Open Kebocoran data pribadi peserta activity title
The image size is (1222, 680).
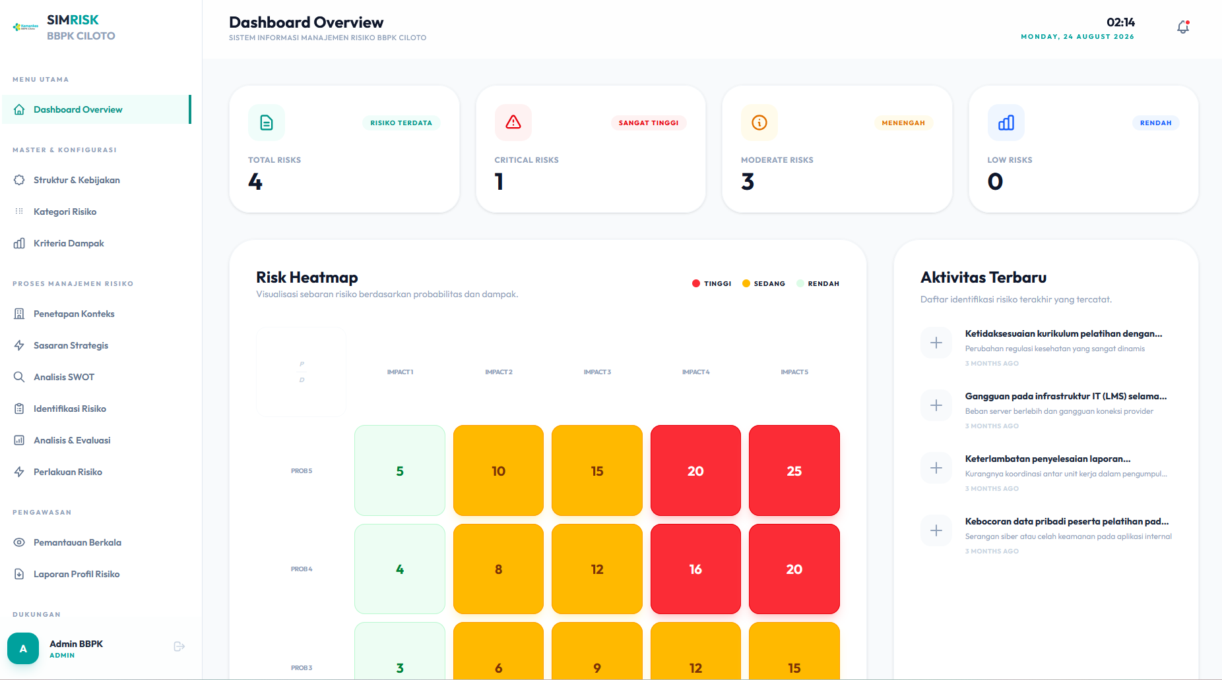1067,521
